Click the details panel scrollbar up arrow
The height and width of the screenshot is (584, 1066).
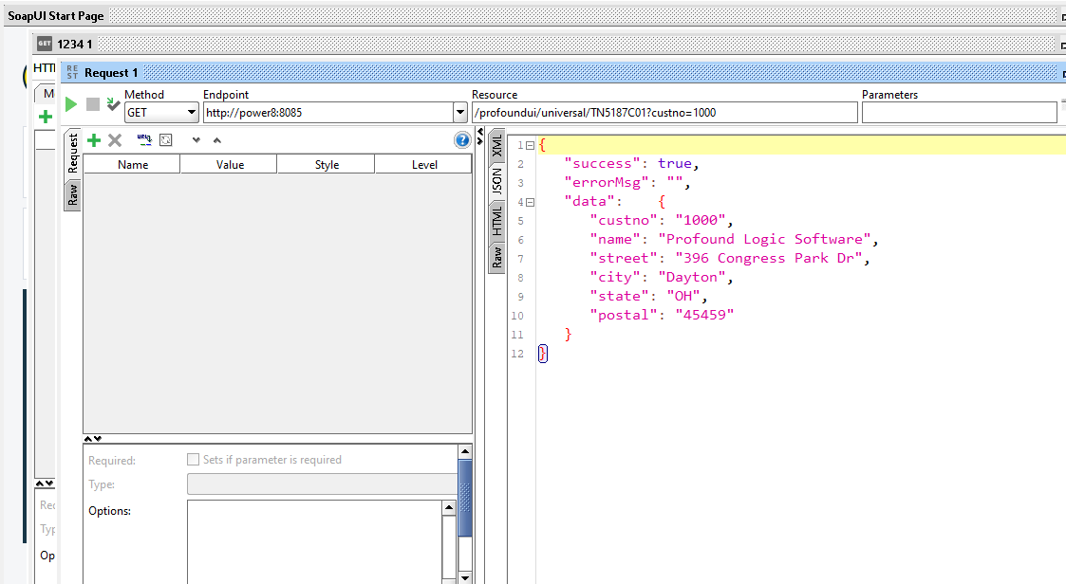tap(465, 451)
